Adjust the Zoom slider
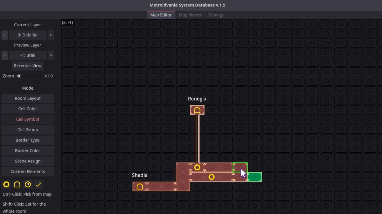This screenshot has width=382, height=214. (x=19, y=76)
